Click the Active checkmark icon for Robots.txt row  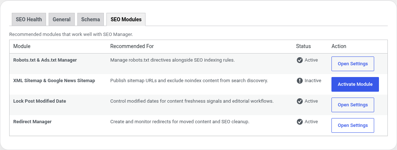300,60
